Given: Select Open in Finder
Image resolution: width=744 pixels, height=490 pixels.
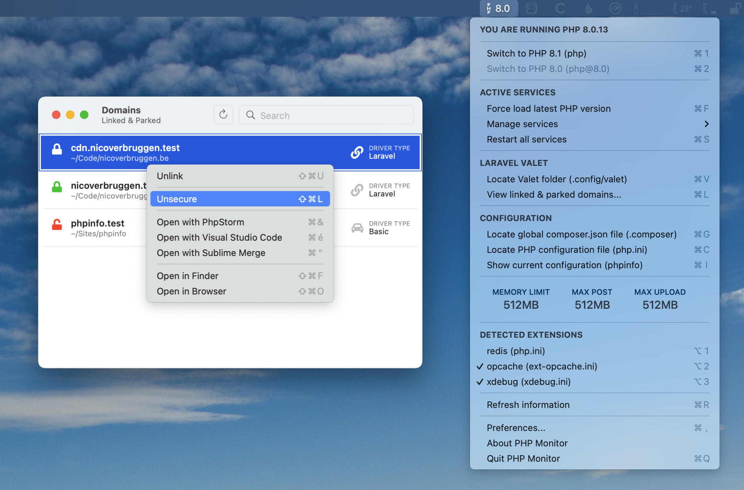Looking at the screenshot, I should (x=240, y=276).
